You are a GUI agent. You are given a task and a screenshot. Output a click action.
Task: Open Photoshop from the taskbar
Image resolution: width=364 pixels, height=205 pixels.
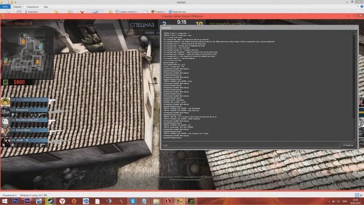click(15, 201)
